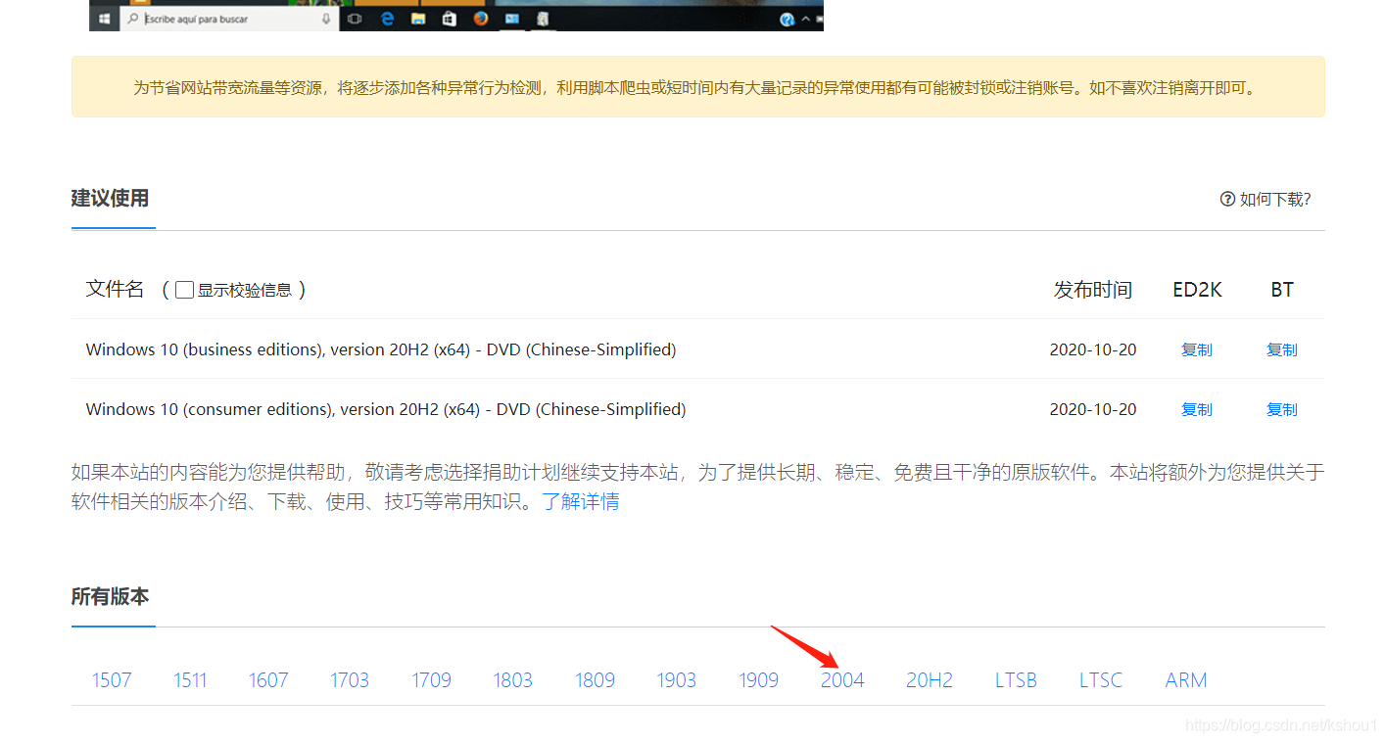1385x743 pixels.
Task: Select the 1809 version tab
Action: 595,680
